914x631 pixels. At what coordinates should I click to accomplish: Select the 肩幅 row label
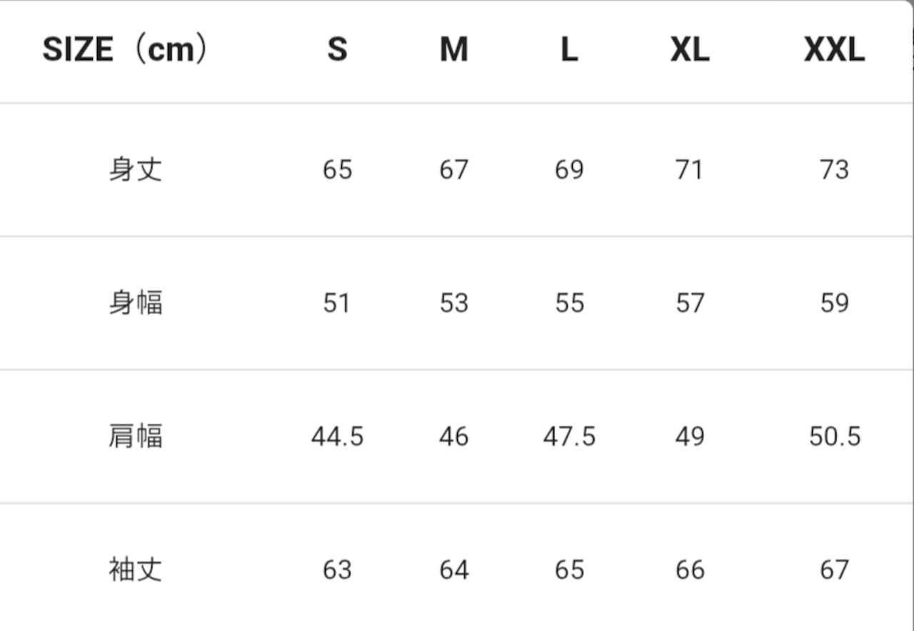pyautogui.click(x=136, y=436)
